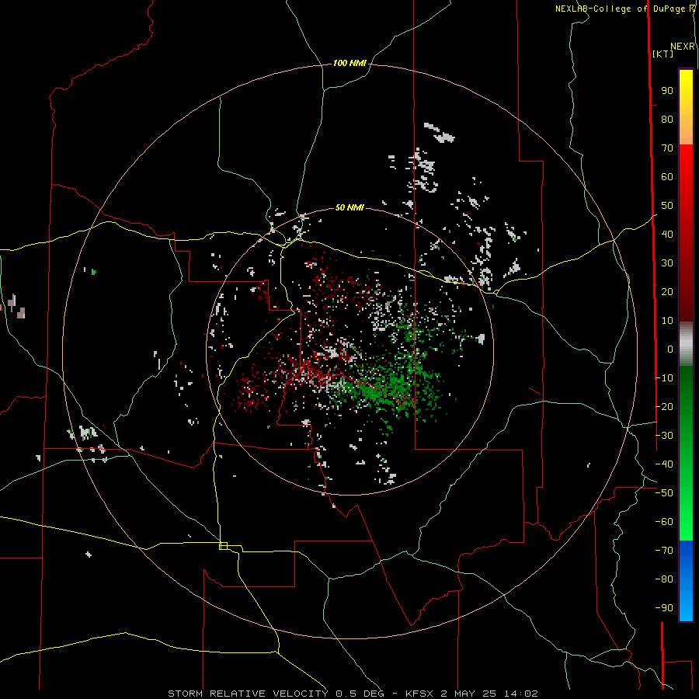Click the 100 NMI range ring label
Screen dimensions: 699x699
point(349,64)
